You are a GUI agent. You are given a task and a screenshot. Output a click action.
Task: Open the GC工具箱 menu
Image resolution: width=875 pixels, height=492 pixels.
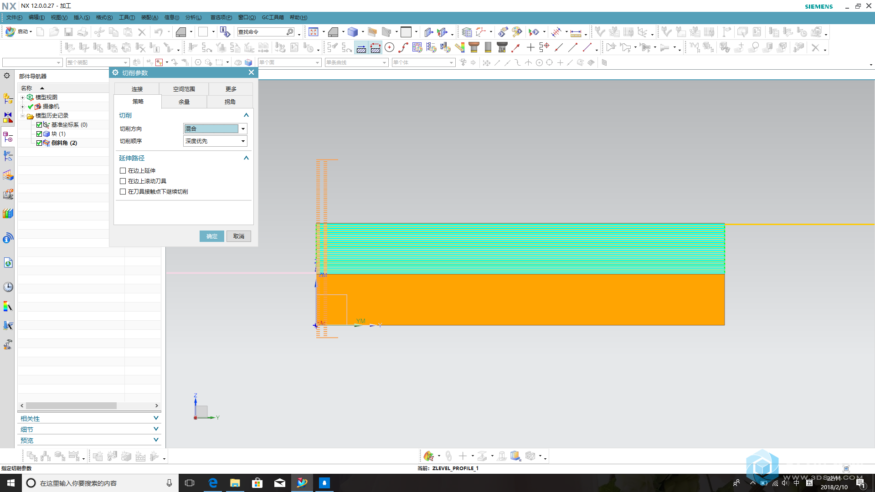[273, 17]
